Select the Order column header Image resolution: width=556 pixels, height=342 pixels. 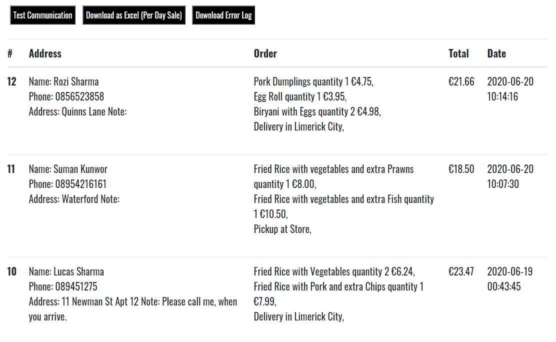(x=265, y=53)
